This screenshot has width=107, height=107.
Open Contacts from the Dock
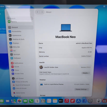coord(43,101)
